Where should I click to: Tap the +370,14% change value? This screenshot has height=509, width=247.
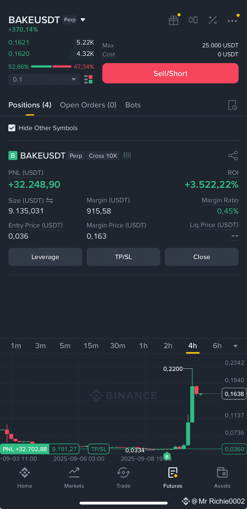point(23,30)
